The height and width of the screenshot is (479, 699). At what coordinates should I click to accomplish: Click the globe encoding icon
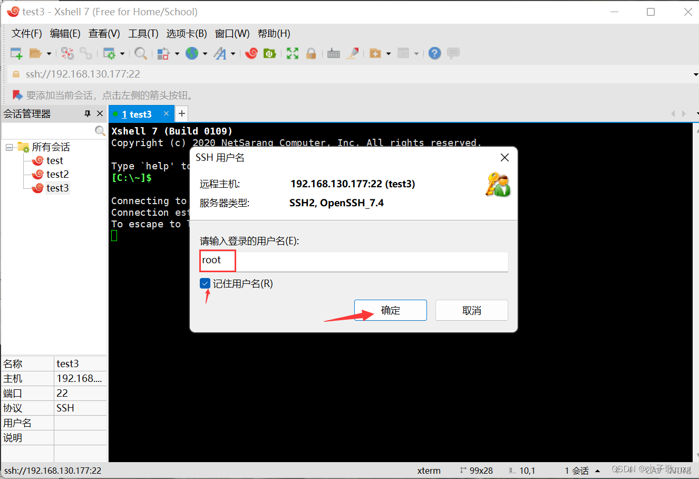click(192, 53)
